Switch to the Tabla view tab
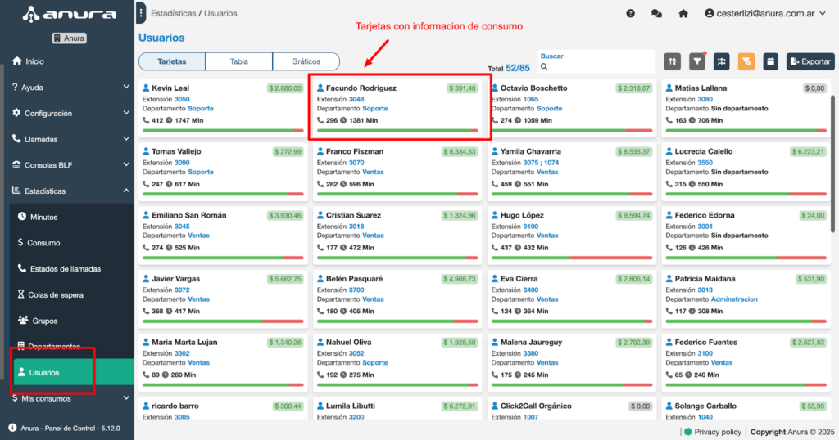This screenshot has width=839, height=440. coord(238,61)
